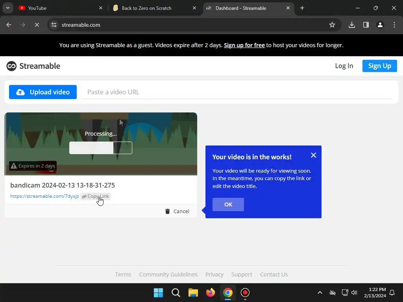Stop loading the page

tap(37, 25)
